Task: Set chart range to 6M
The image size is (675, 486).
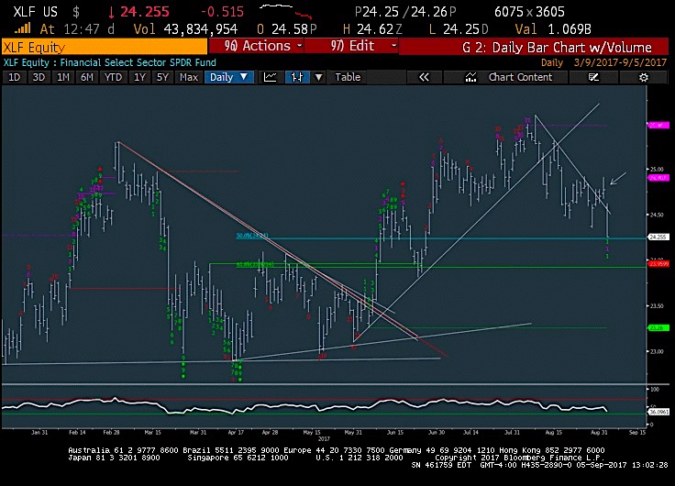Action: tap(87, 77)
